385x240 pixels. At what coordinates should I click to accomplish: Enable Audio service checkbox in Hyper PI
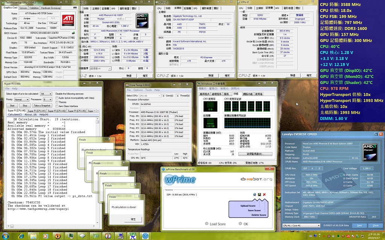point(57,98)
